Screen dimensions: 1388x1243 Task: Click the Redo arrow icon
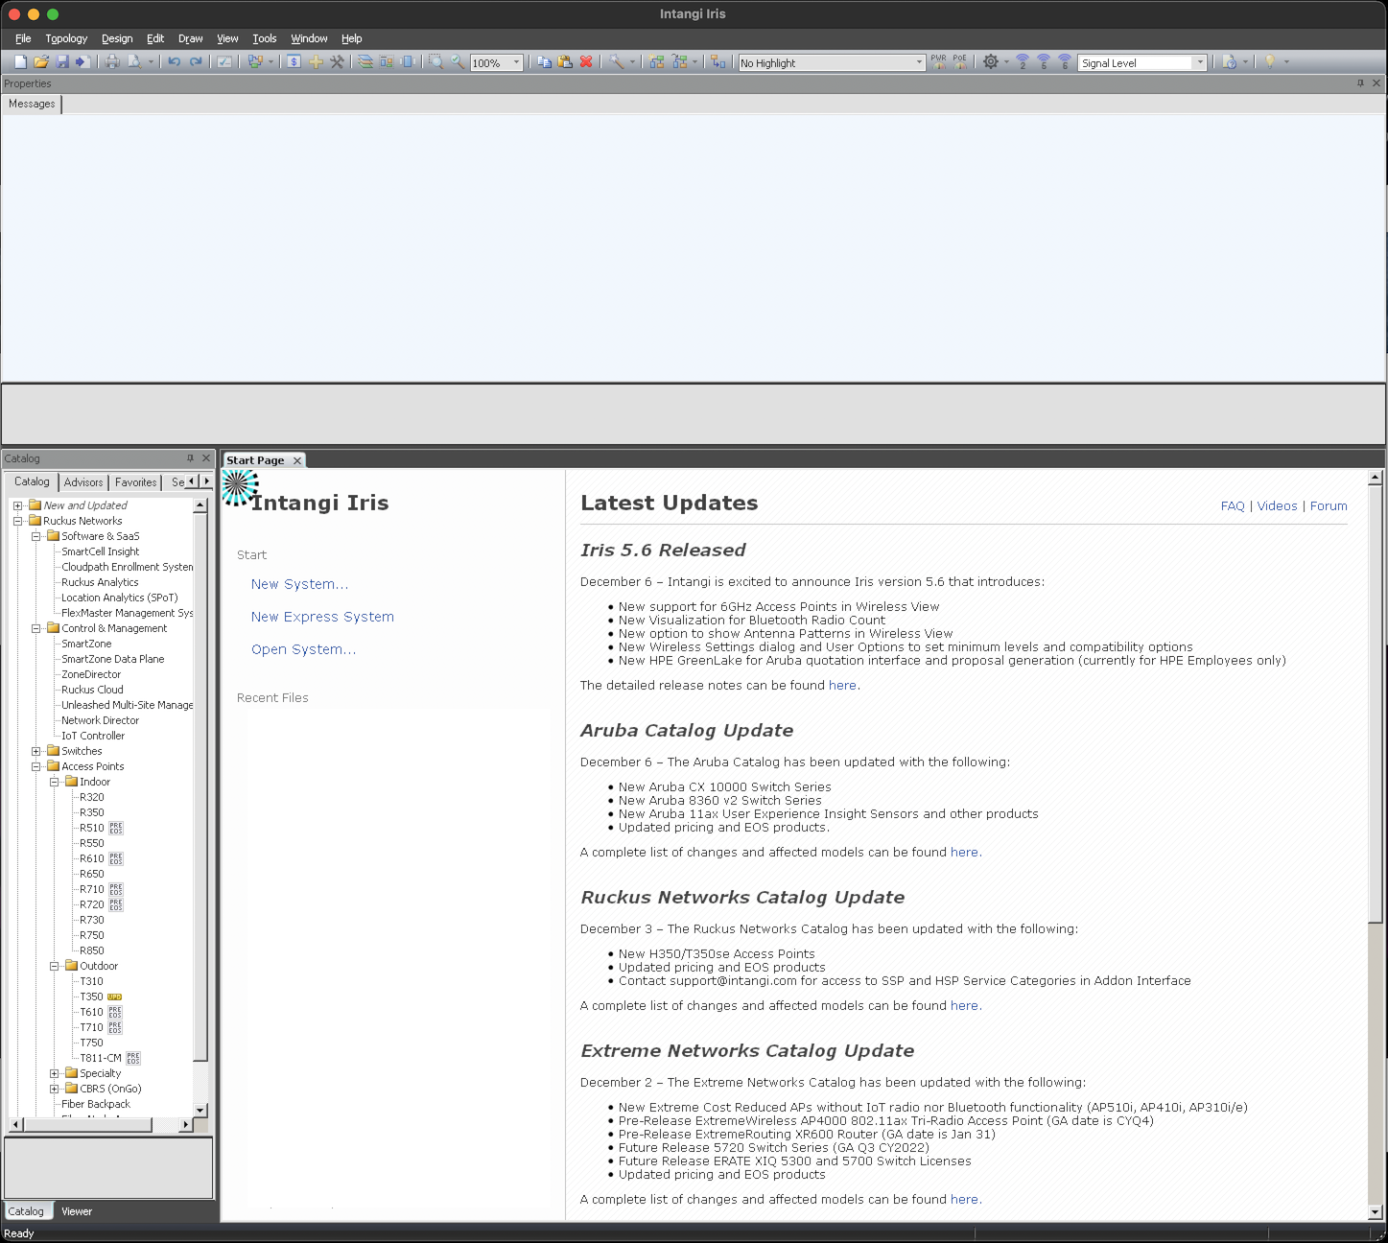196,62
